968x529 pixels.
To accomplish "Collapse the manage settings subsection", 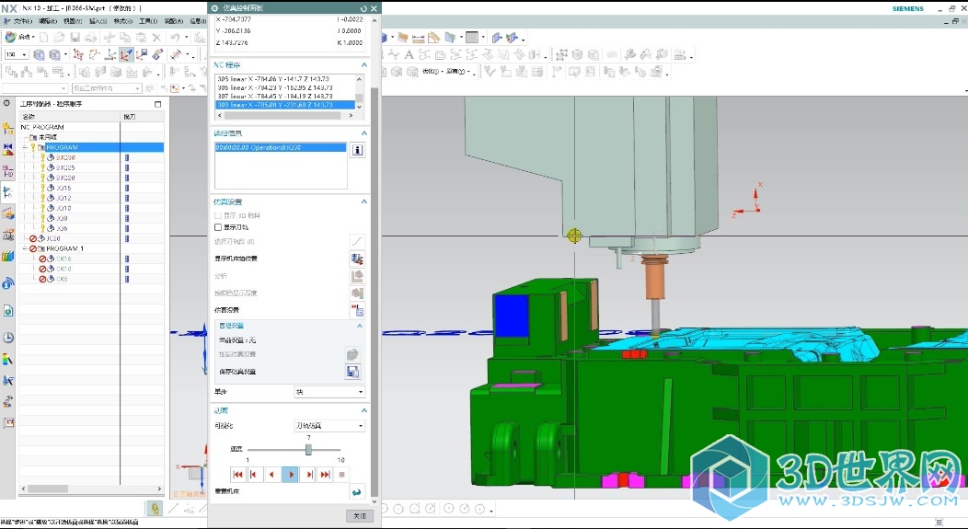I will click(x=359, y=326).
